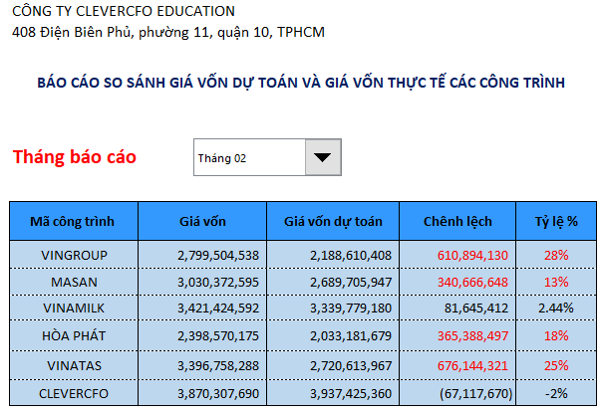The image size is (602, 412).
Task: Click the HÒA PHÁT project cell
Action: point(74,336)
